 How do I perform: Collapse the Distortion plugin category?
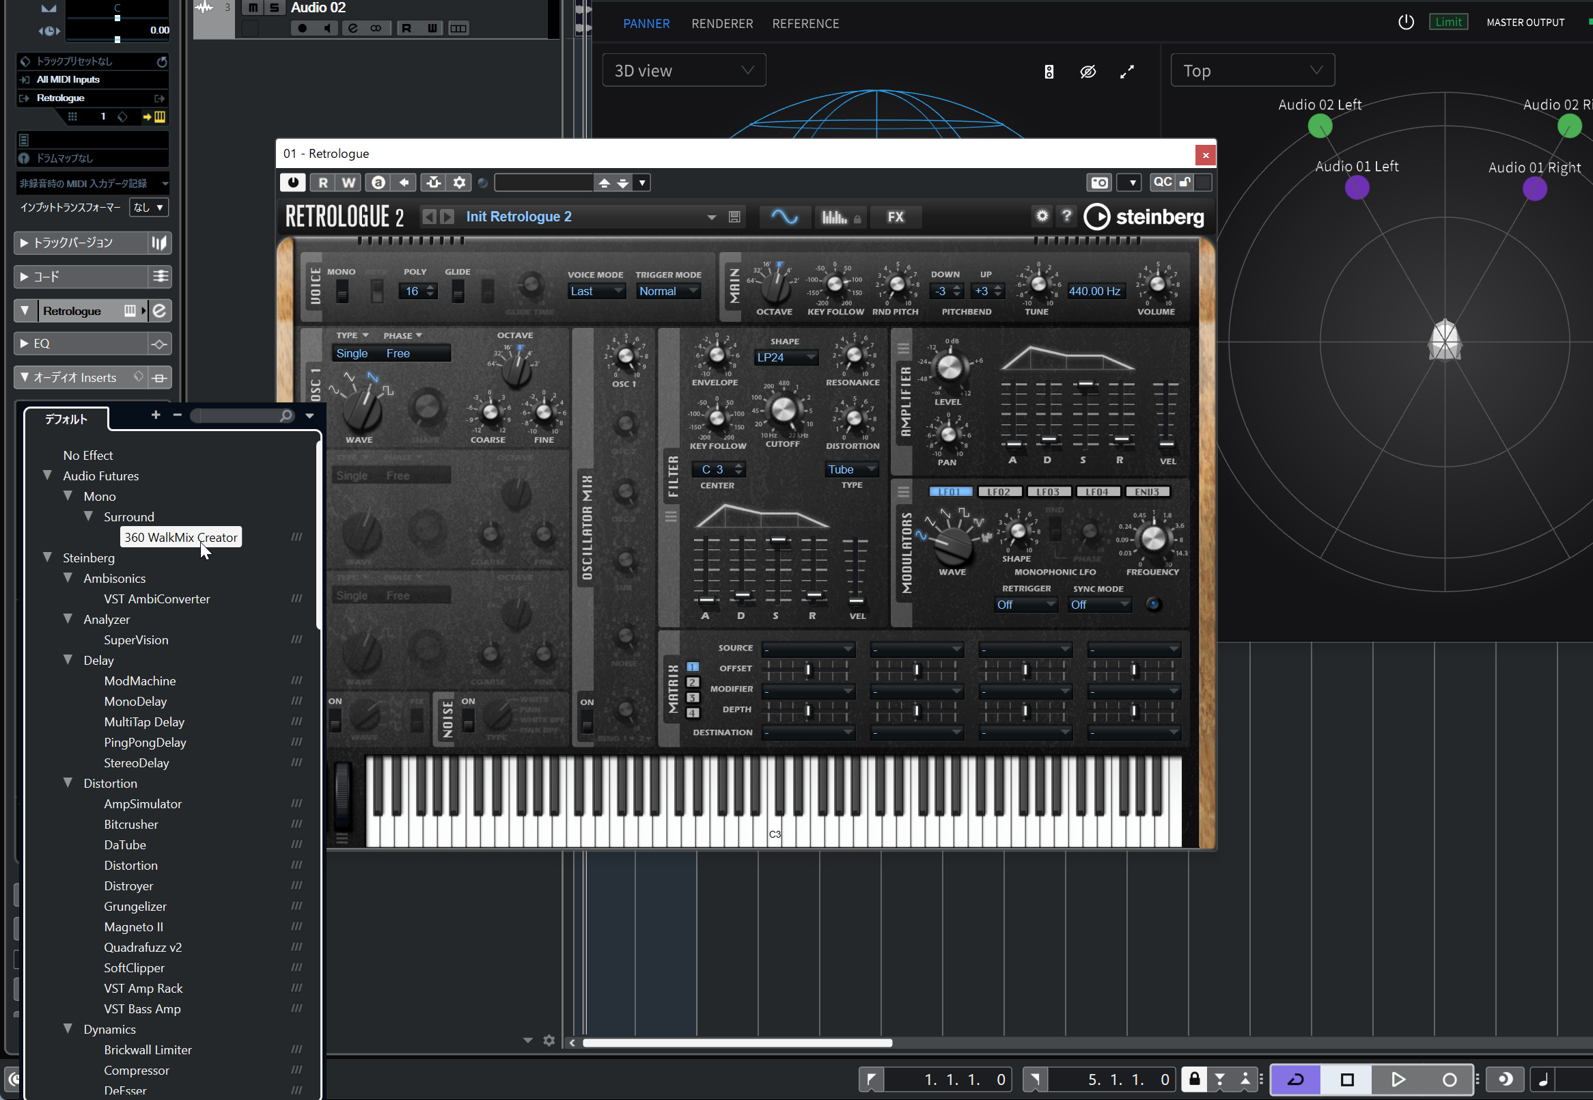[68, 783]
